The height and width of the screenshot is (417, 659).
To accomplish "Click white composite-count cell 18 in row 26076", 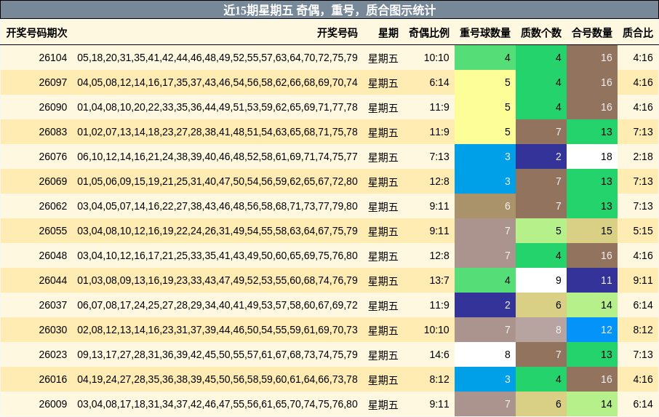I will [x=592, y=156].
